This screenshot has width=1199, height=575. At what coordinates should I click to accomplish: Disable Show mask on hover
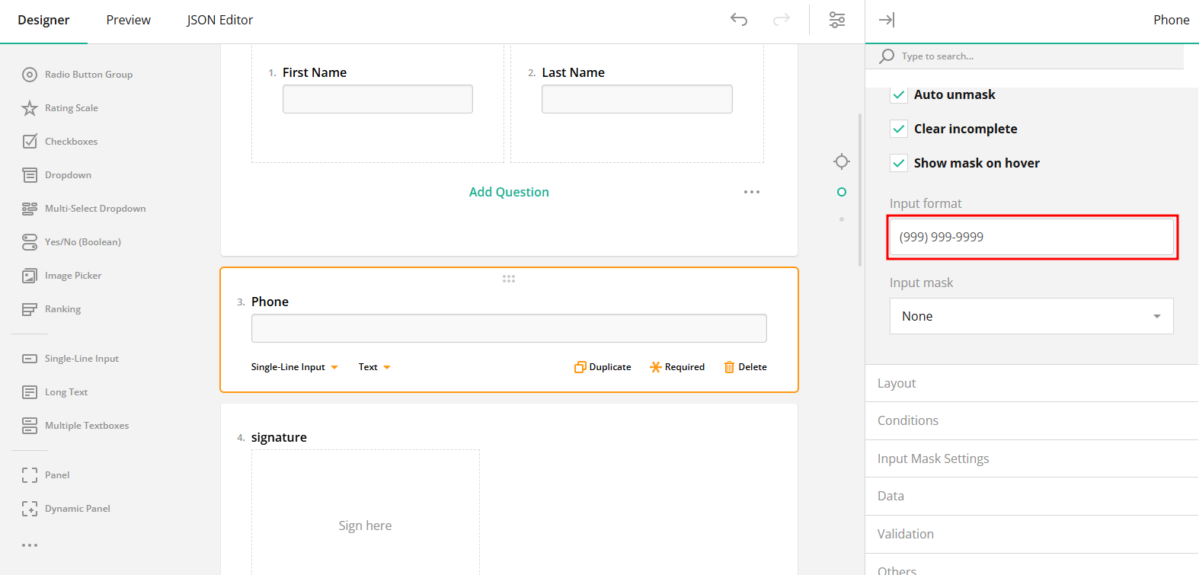[899, 164]
